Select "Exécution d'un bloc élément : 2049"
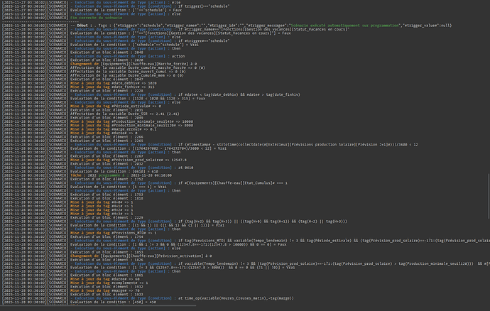The image size is (490, 311). pos(107,118)
